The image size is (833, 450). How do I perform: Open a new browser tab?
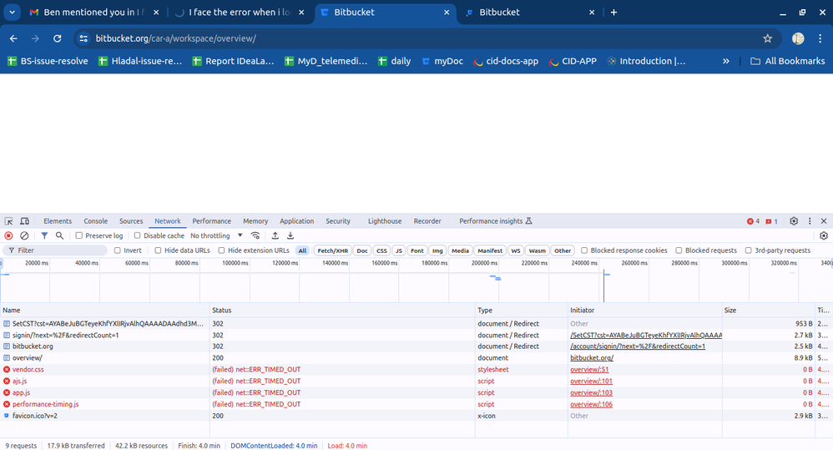[x=613, y=13]
